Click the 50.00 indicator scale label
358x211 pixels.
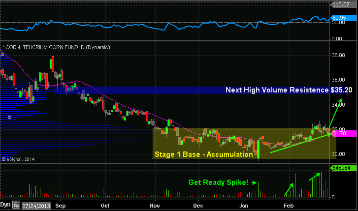click(338, 23)
